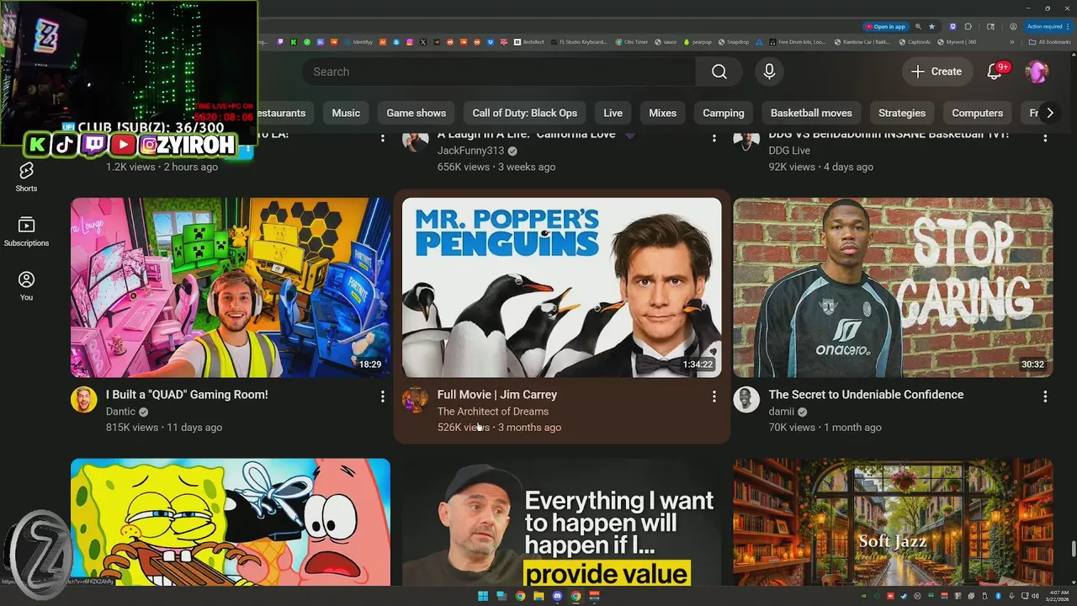Viewport: 1077px width, 606px height.
Task: Open the account avatar menu
Action: click(x=1037, y=72)
